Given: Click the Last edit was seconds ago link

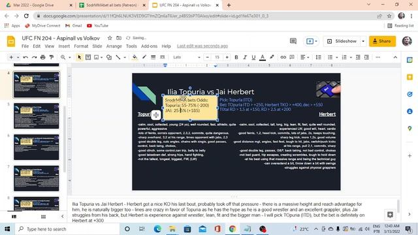Looking at the screenshot, I should [202, 46].
